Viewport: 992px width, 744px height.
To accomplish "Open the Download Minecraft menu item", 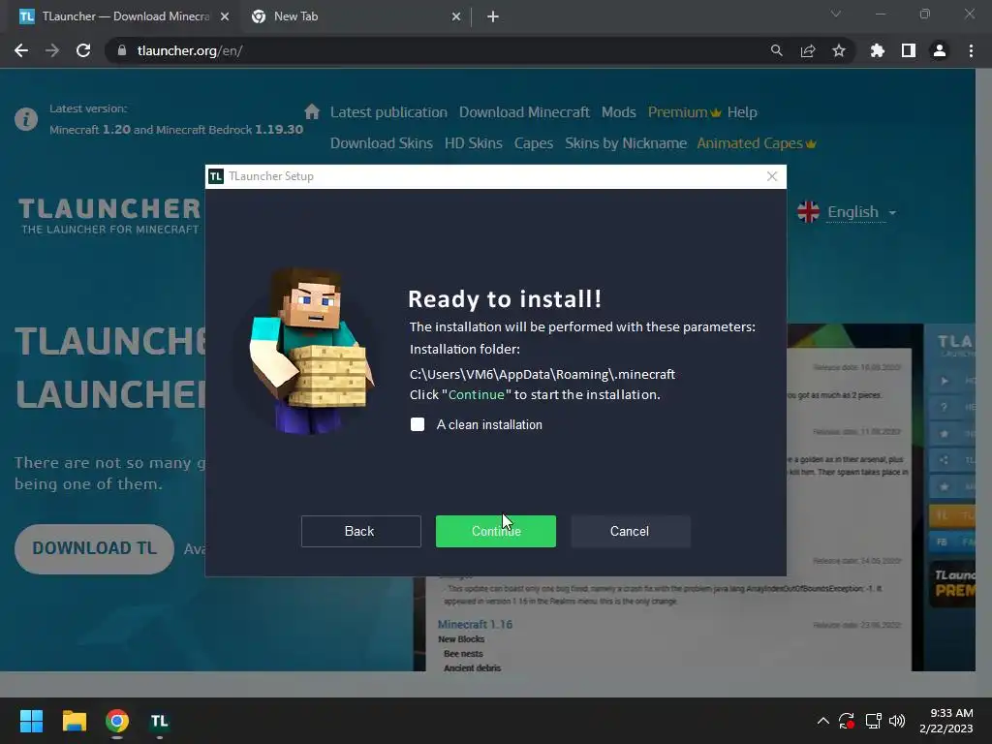I will tap(524, 112).
